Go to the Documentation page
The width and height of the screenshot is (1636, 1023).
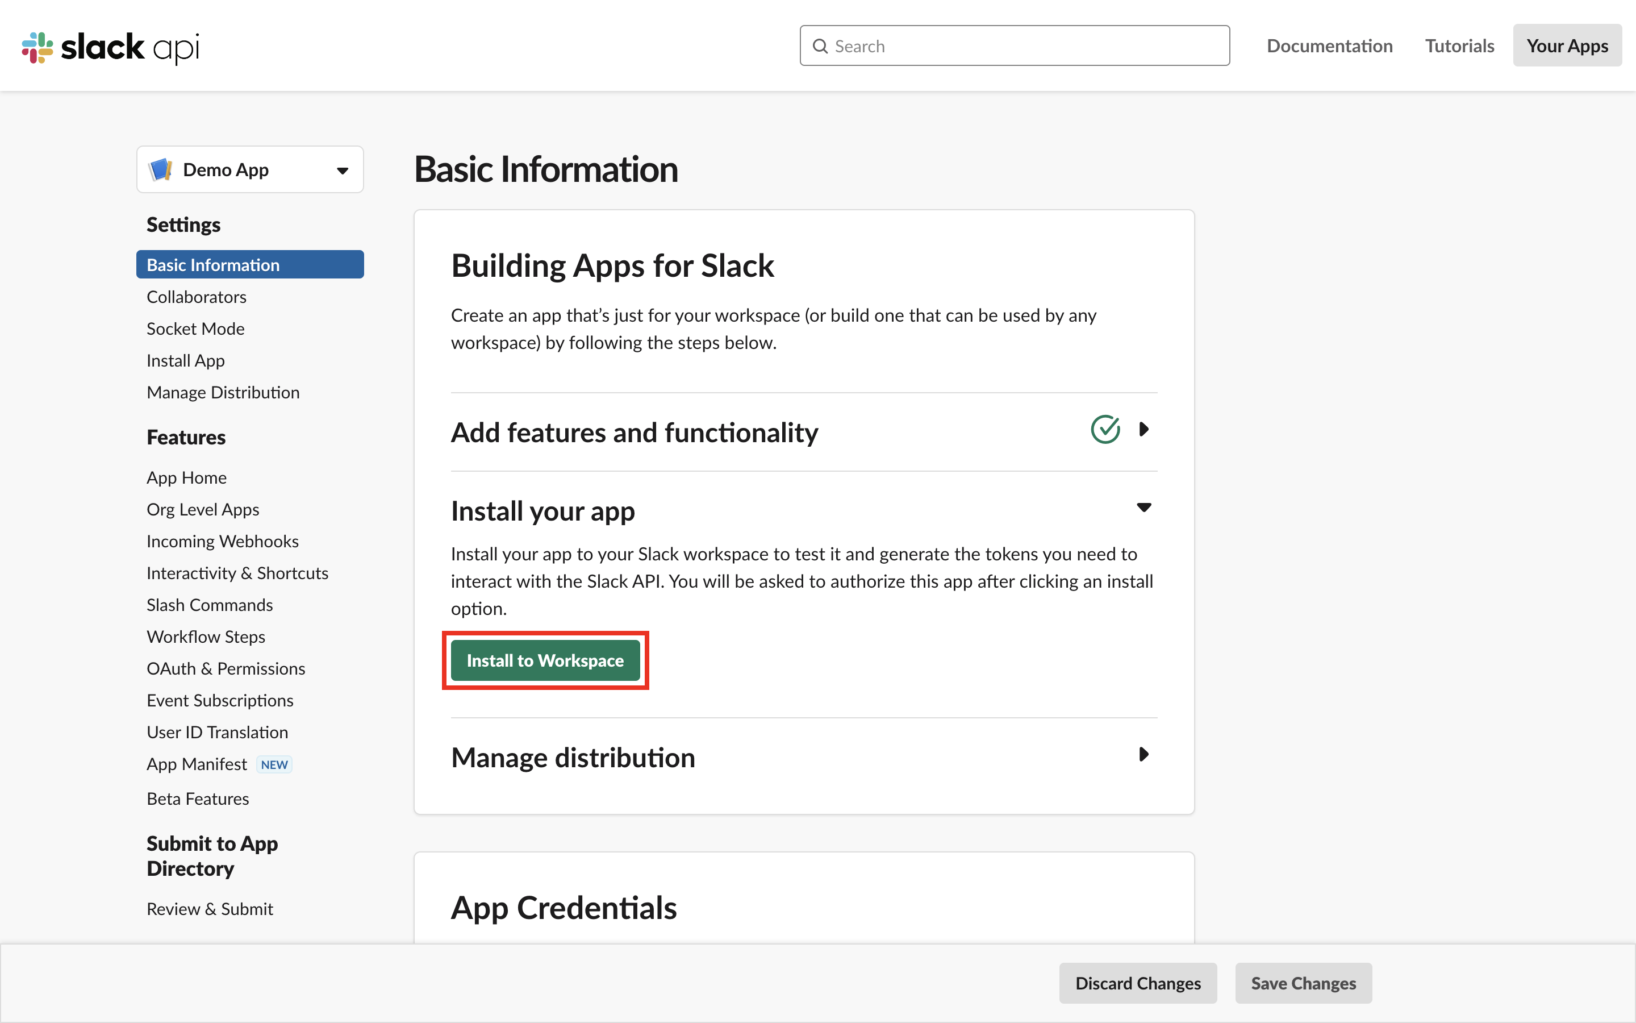point(1329,46)
